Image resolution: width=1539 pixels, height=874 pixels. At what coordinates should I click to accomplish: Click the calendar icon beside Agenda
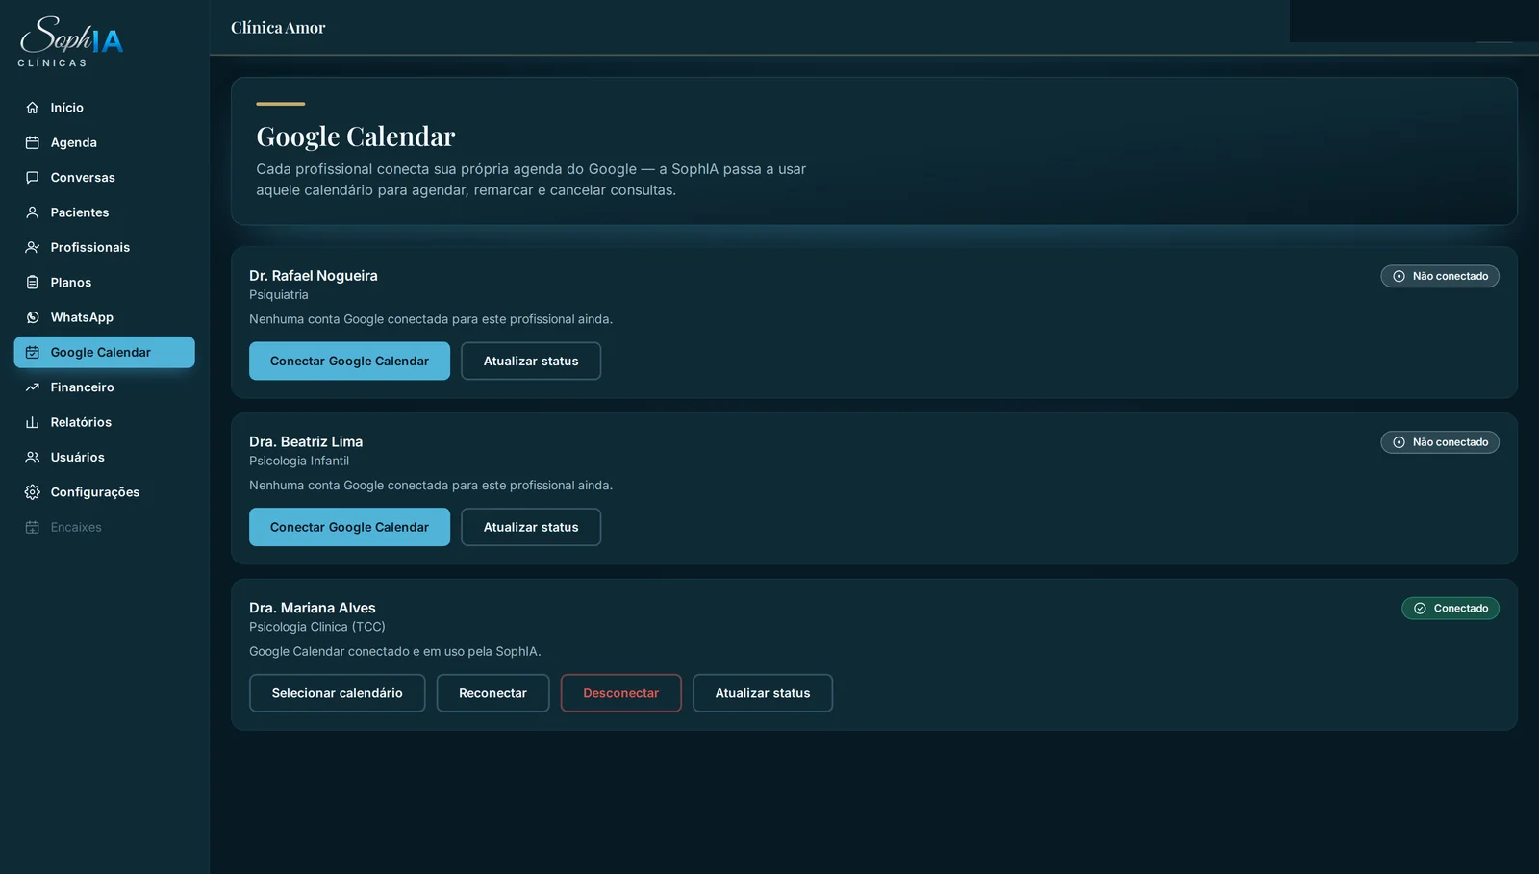pos(33,142)
